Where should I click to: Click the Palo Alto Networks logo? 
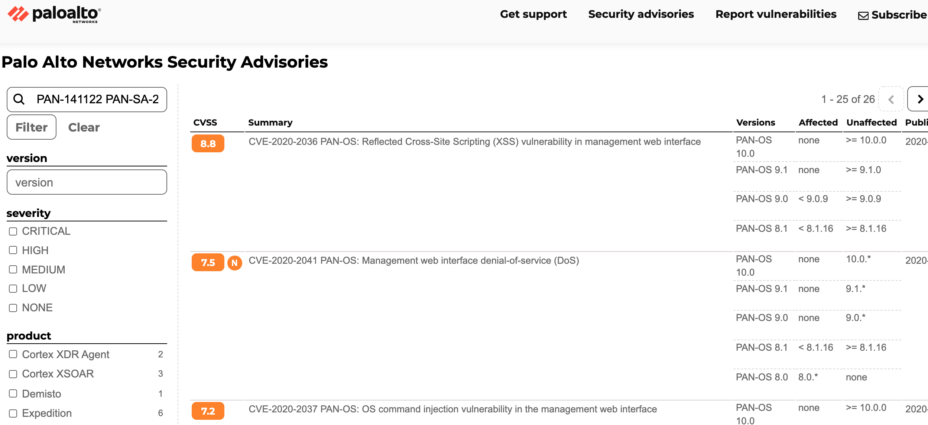(x=54, y=15)
